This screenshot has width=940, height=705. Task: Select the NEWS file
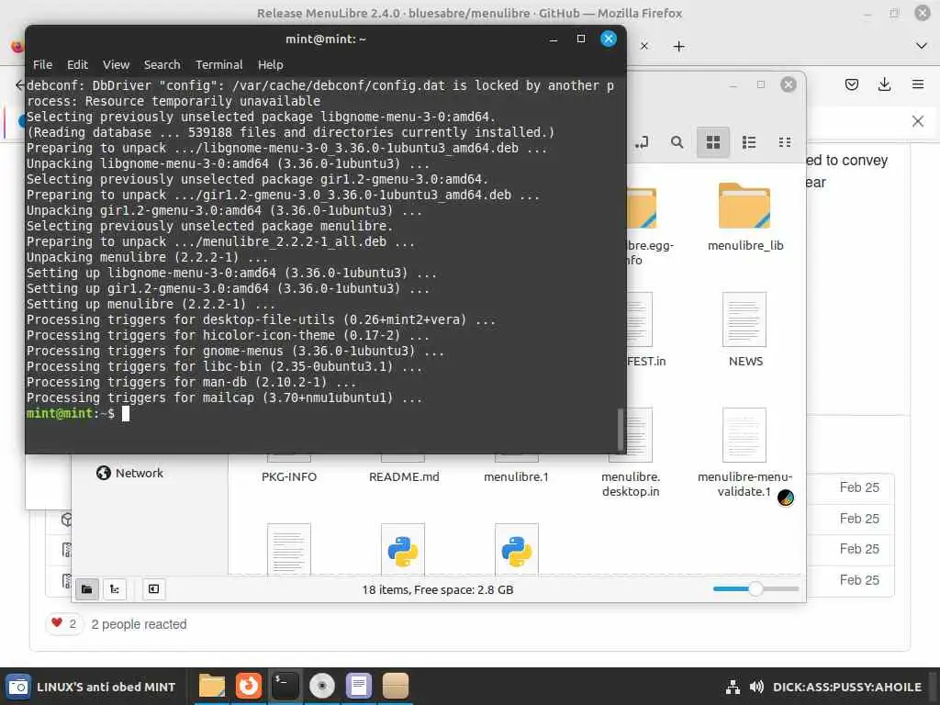[744, 330]
